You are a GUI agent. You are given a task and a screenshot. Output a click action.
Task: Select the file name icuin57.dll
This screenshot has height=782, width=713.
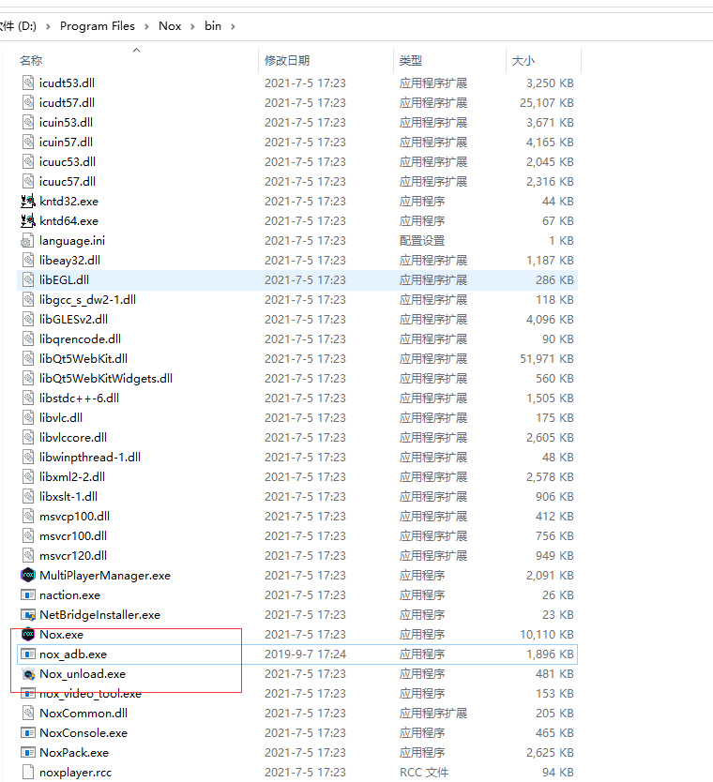66,143
